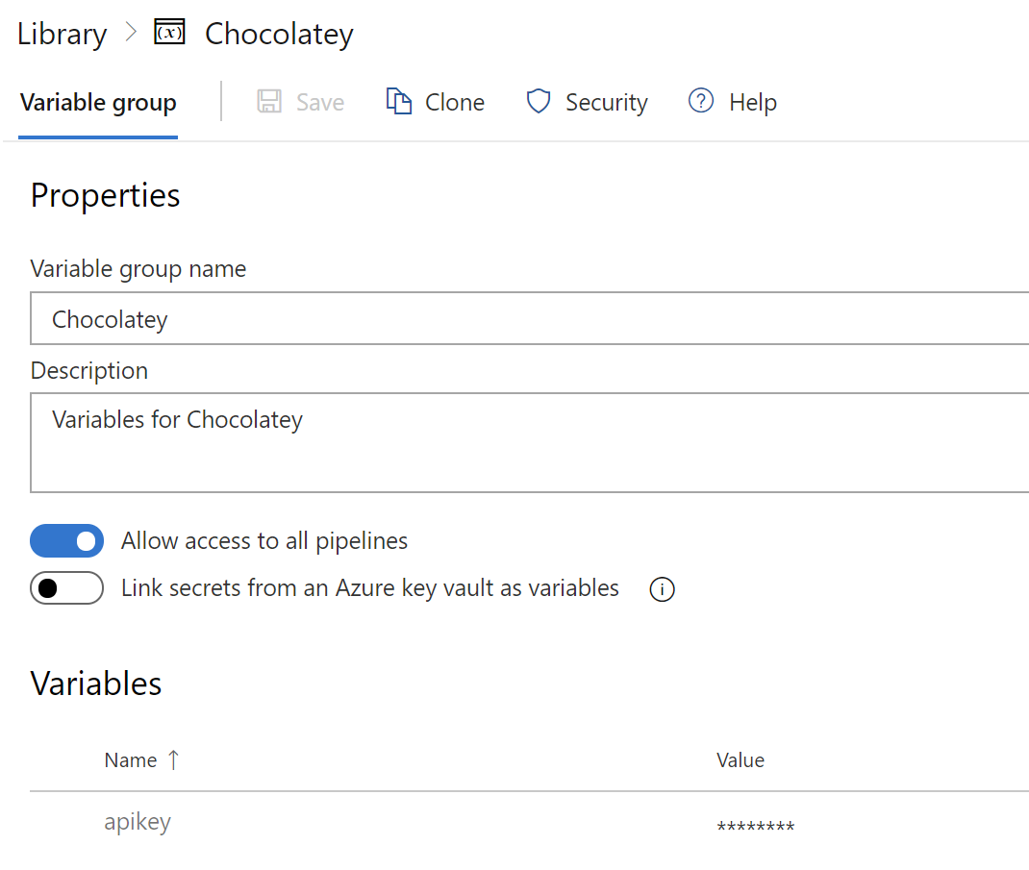The width and height of the screenshot is (1029, 870).
Task: Click the breadcrumb chevron after Library
Action: [131, 33]
